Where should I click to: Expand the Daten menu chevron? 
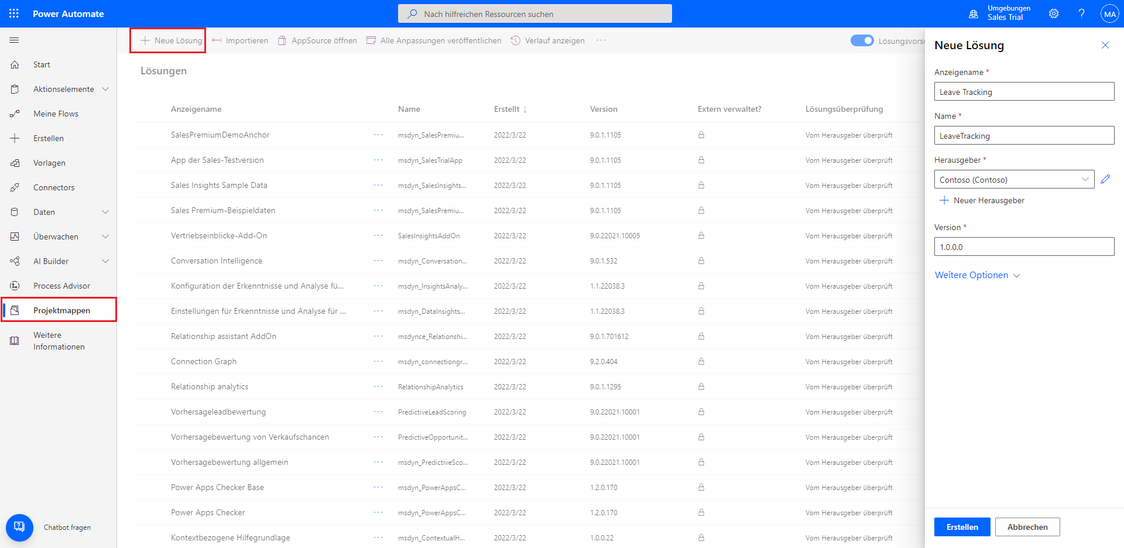105,212
